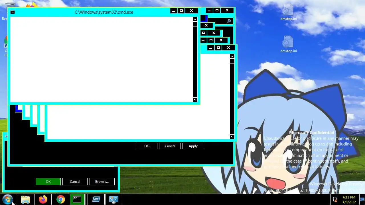The image size is (365, 205).
Task: Maximize the C:\Windows\system32\cmd.exe window
Action: [x=181, y=11]
